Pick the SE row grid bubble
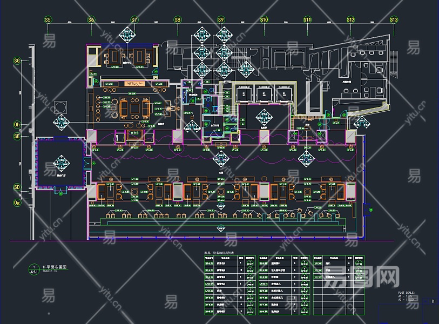Viewport: 439px width, 324px height. coord(17,137)
